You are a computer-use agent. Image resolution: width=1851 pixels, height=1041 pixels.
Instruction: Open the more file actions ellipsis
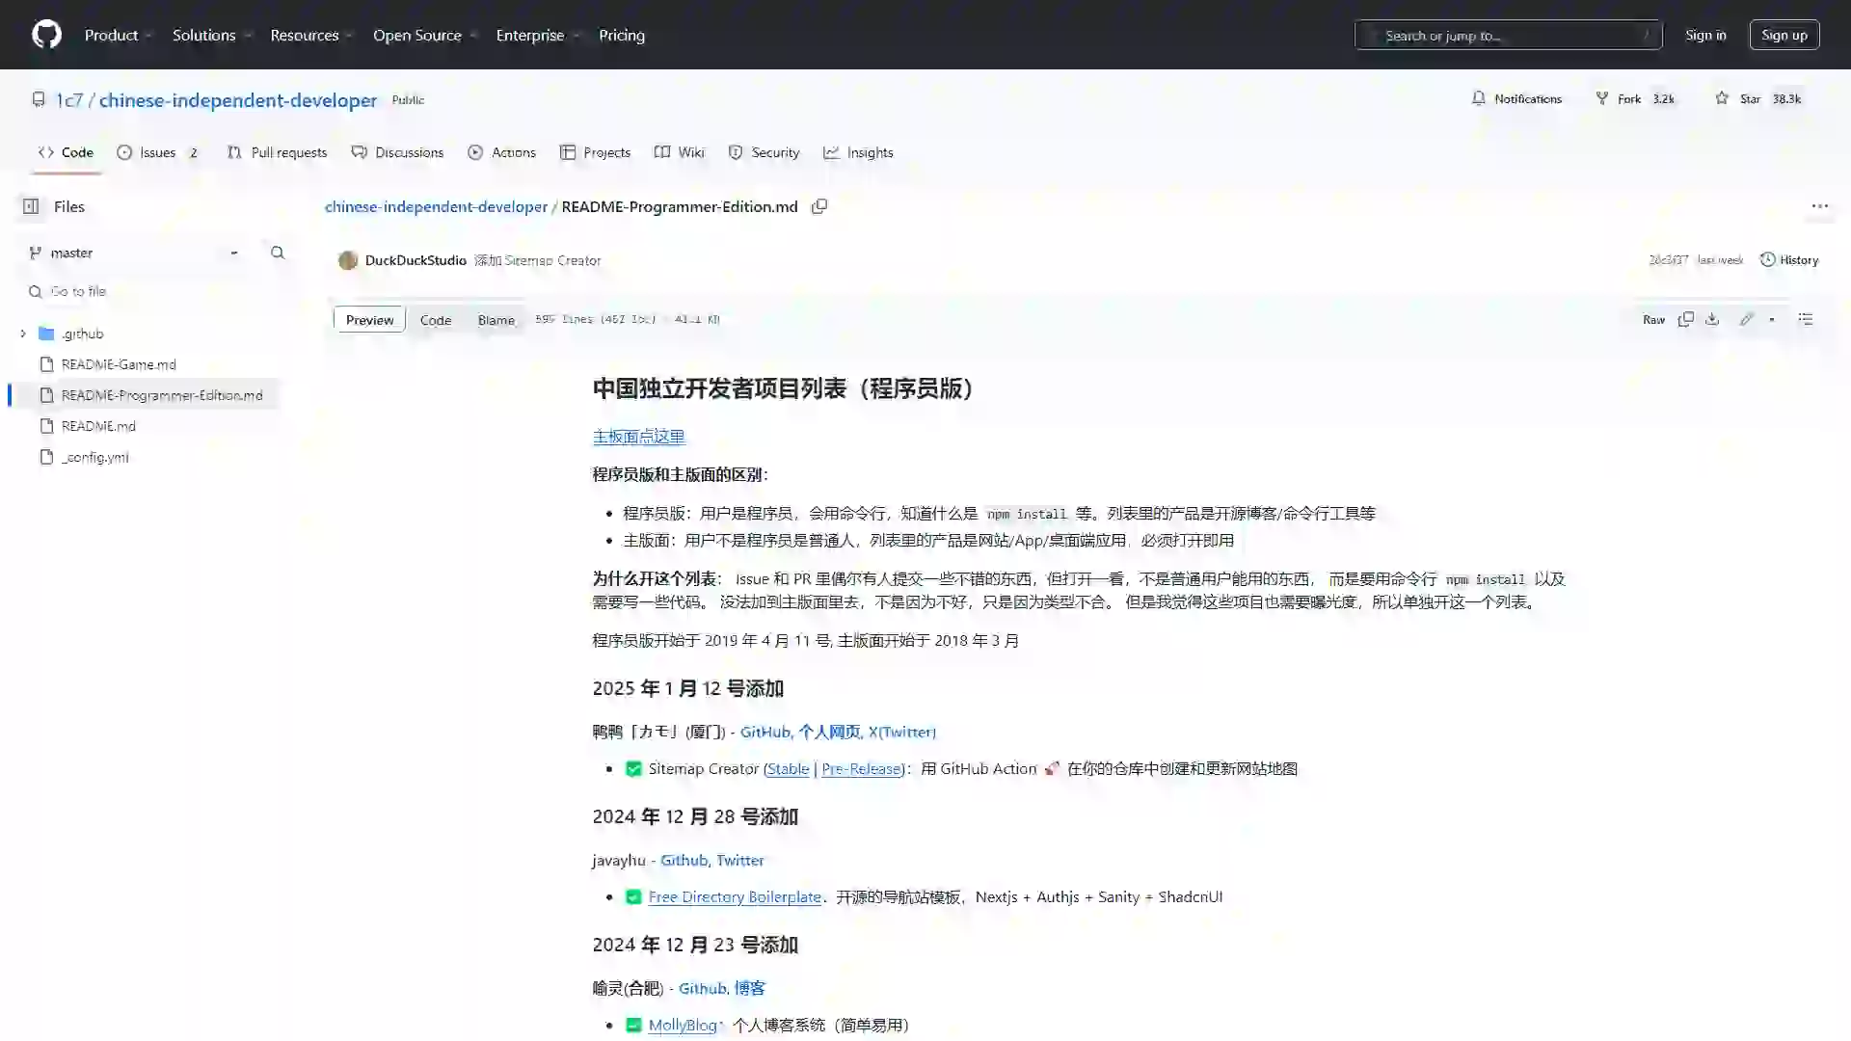[1819, 206]
